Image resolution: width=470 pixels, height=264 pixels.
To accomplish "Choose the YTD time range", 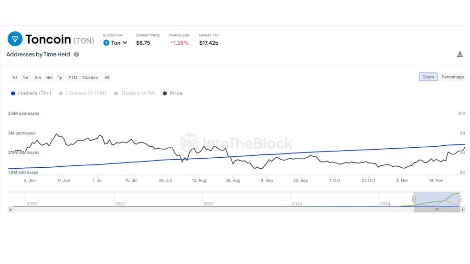I will click(73, 77).
